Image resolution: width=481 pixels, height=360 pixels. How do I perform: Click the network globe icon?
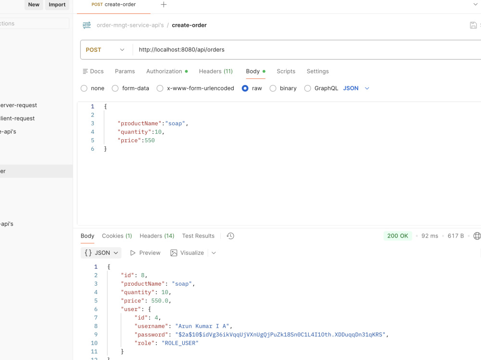[x=477, y=236]
